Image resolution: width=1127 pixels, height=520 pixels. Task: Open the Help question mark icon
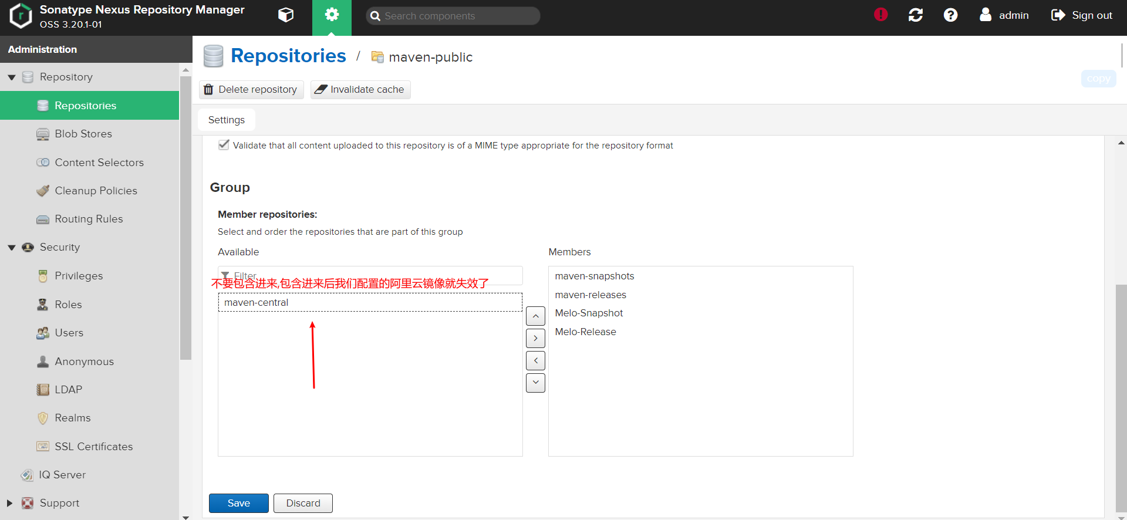coord(950,15)
